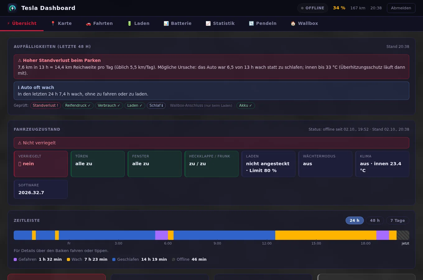Click the Reifendruck check chip
This screenshot has height=280, width=423.
pyautogui.click(x=78, y=105)
